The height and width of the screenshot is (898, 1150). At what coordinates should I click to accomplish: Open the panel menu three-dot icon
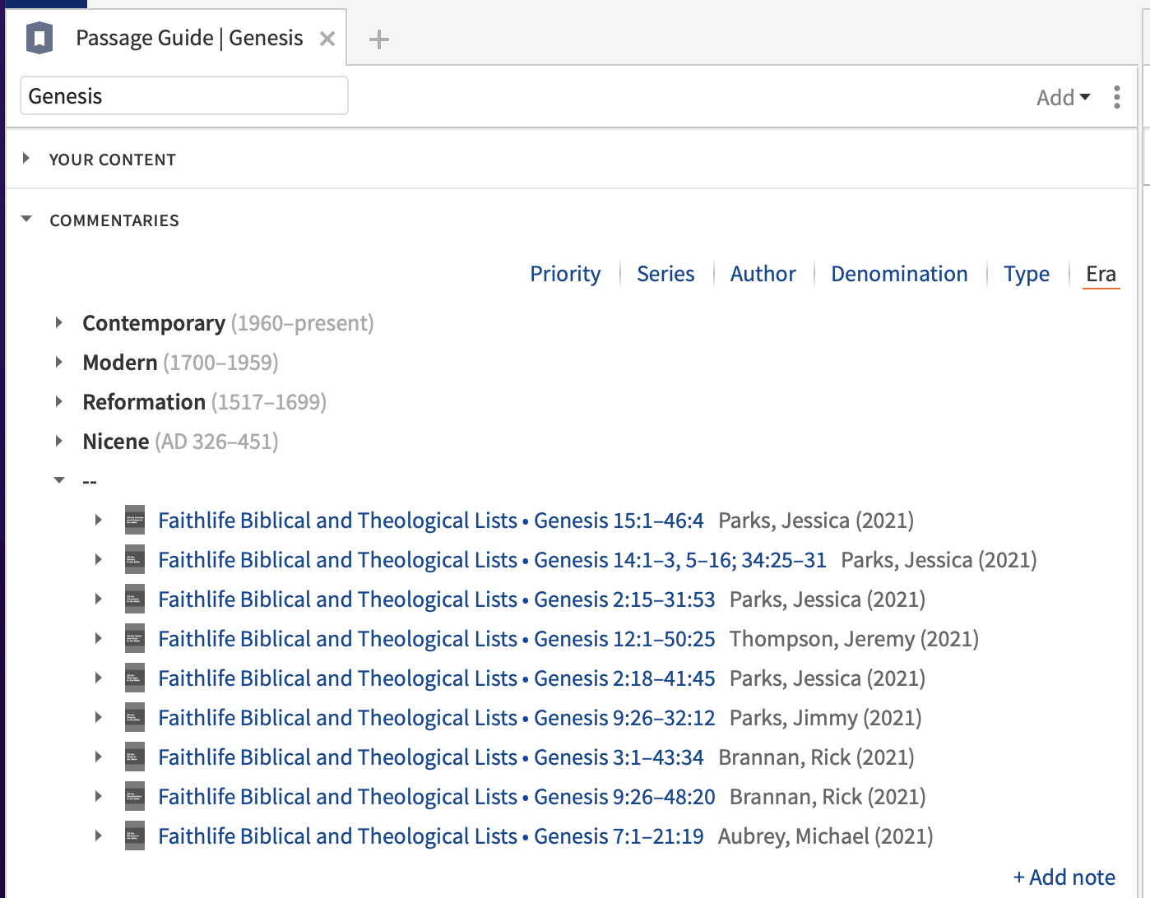tap(1116, 97)
